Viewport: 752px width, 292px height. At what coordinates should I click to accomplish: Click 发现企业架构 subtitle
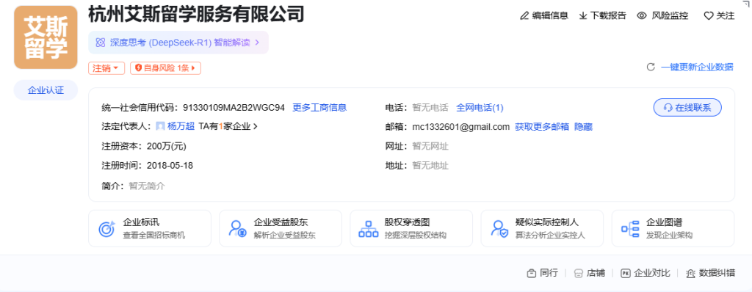670,236
